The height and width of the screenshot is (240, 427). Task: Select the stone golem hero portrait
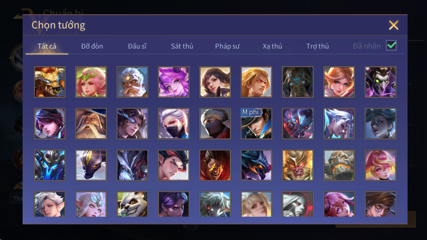[339, 165]
